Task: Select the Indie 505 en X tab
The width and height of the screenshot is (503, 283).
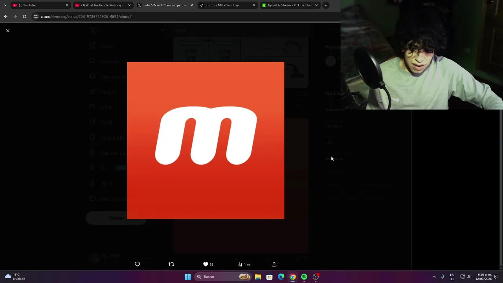Action: point(165,5)
